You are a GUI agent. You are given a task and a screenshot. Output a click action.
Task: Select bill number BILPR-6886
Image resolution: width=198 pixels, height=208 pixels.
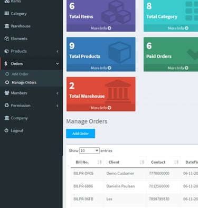83,186
